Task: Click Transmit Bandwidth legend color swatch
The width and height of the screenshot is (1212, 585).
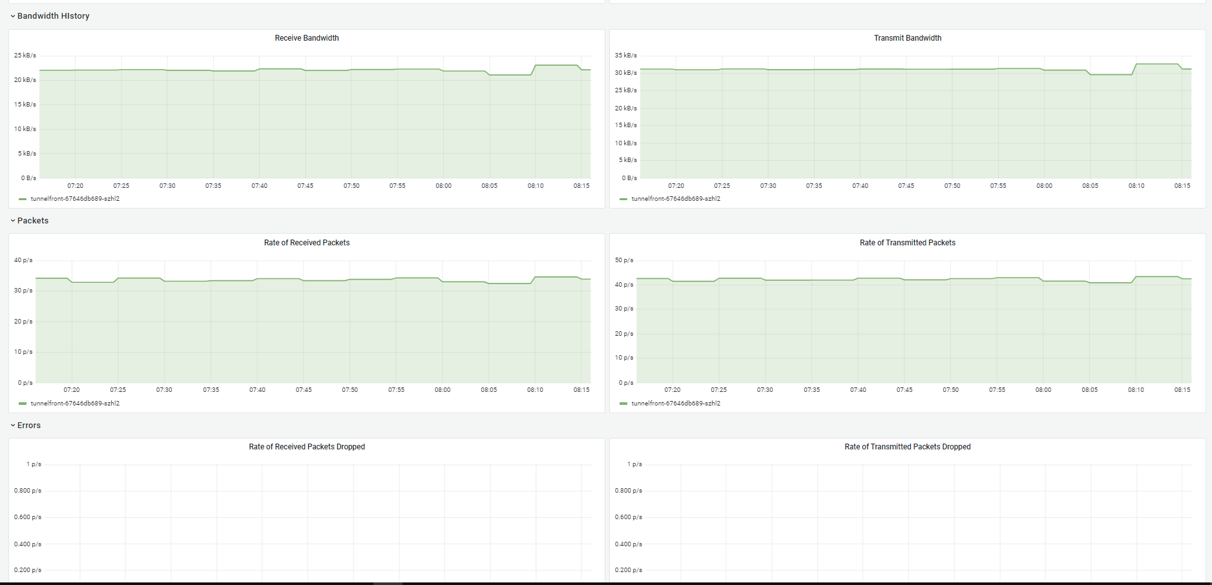Action: coord(623,199)
